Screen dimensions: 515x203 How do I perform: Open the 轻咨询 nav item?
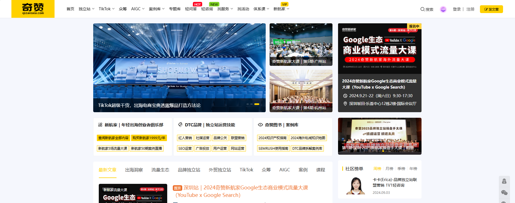(x=207, y=9)
